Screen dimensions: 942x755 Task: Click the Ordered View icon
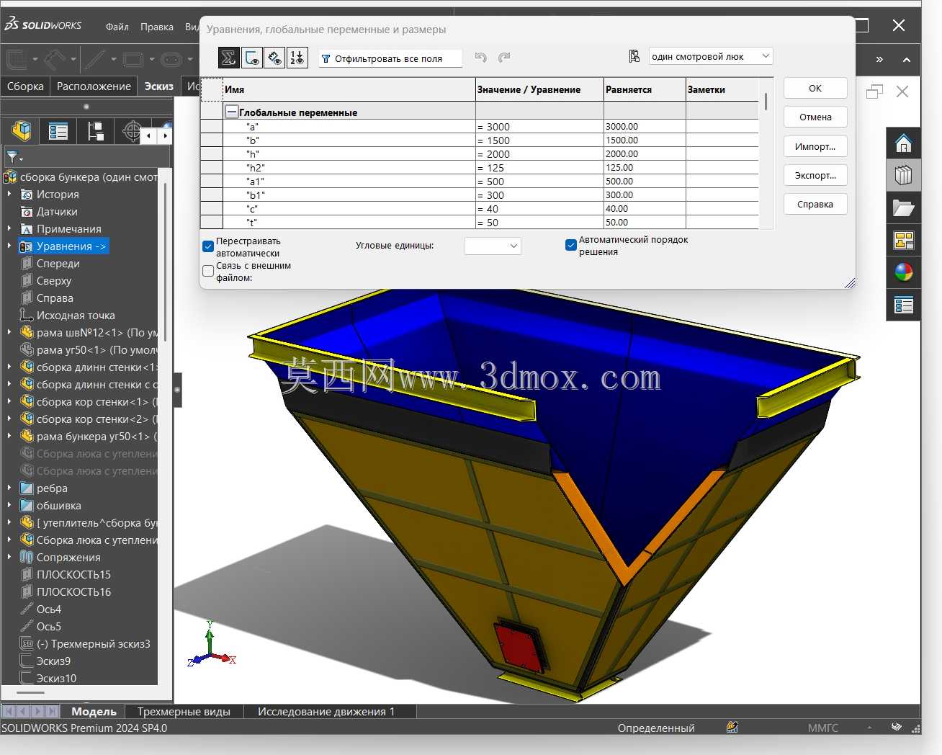click(297, 58)
